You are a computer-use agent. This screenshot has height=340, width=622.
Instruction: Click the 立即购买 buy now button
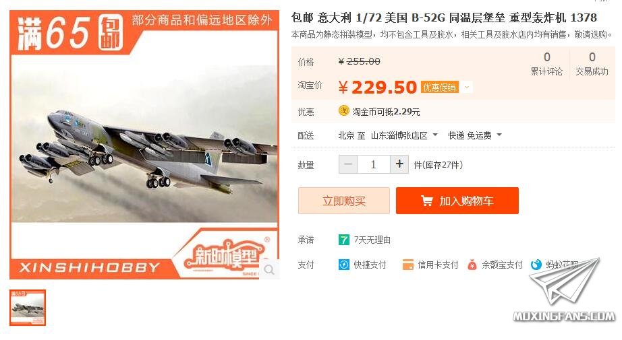click(344, 201)
